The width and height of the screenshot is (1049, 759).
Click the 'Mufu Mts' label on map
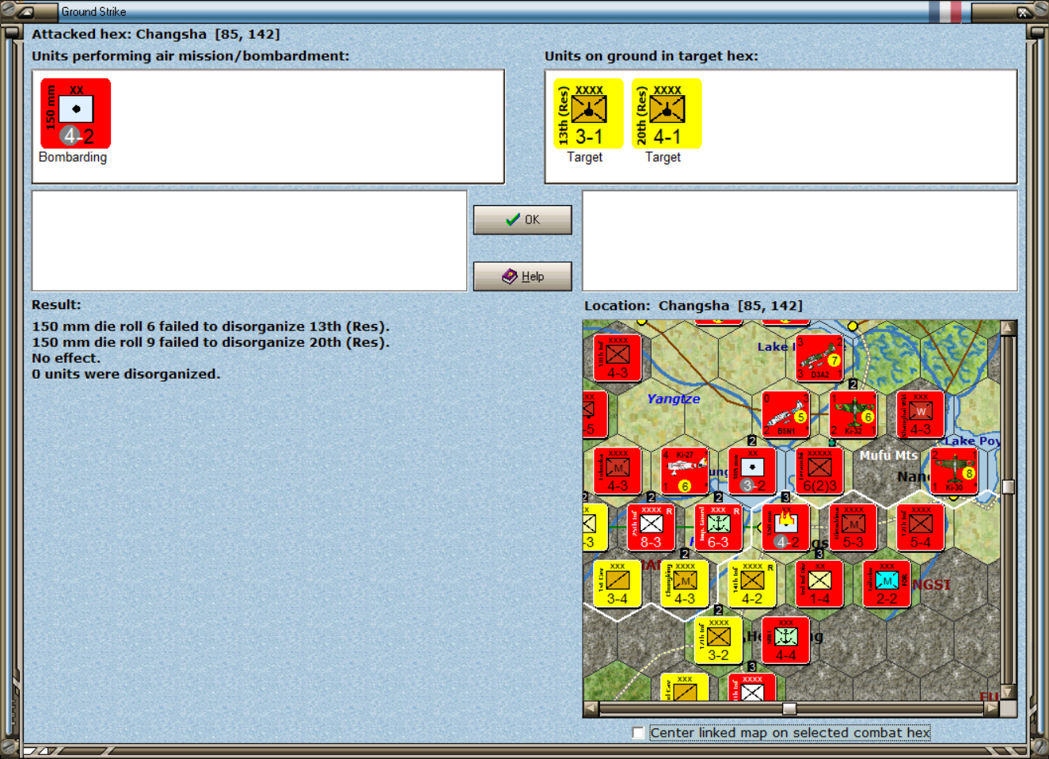tap(888, 456)
